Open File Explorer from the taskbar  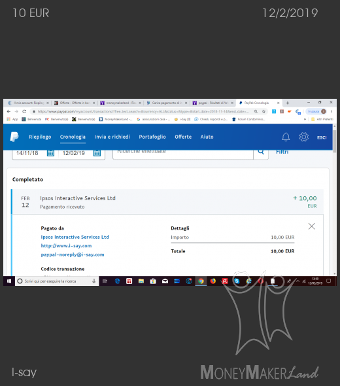(x=141, y=281)
